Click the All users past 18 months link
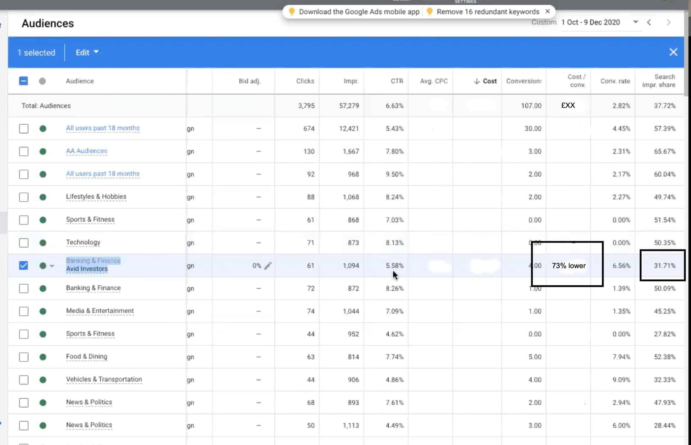Screen dimensions: 691x445 click(103, 128)
